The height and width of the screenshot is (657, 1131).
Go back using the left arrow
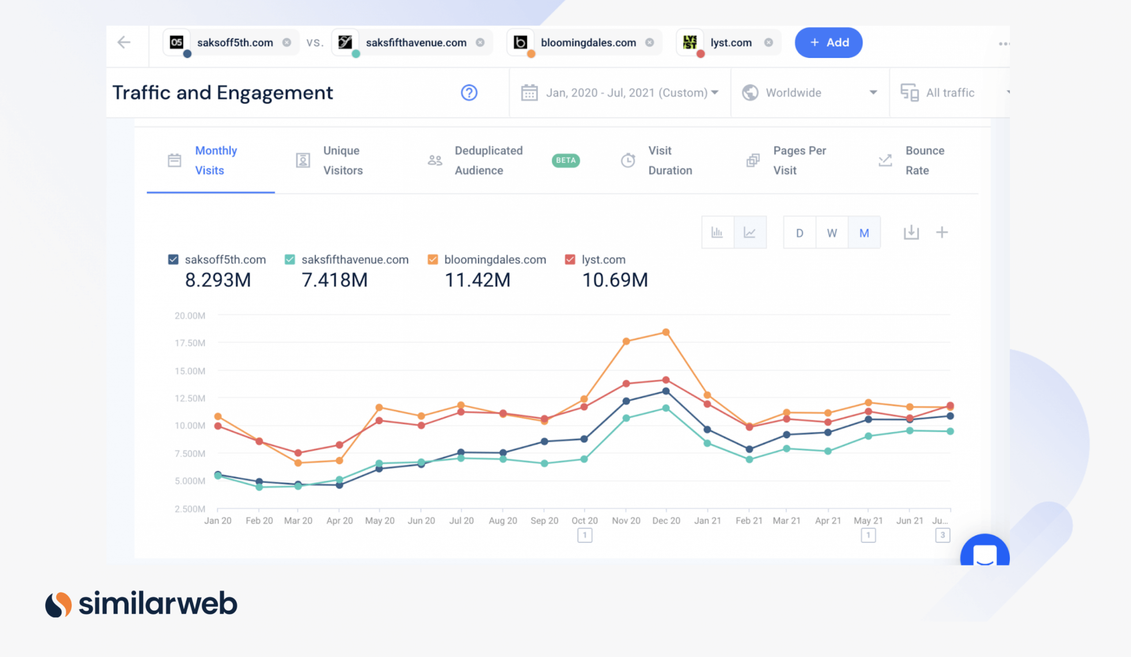pyautogui.click(x=124, y=42)
